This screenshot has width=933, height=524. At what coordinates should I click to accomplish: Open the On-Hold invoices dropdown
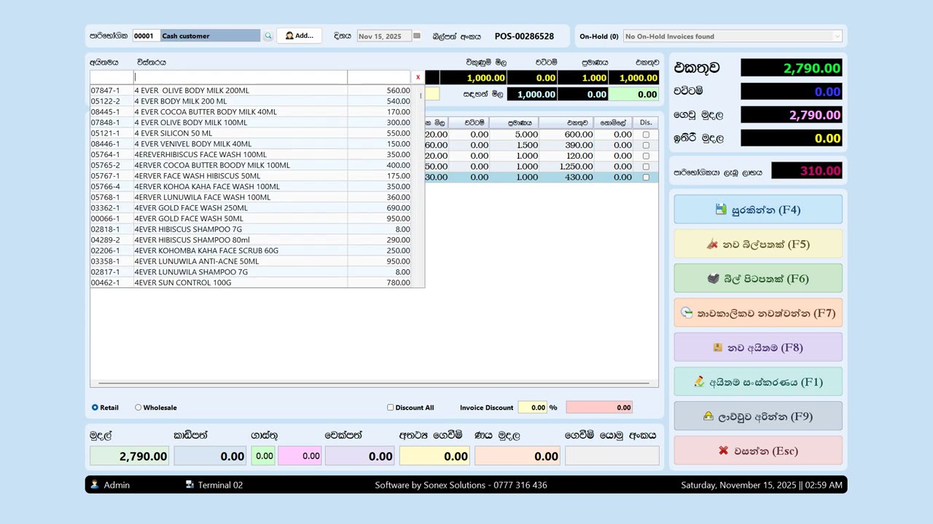pos(837,36)
